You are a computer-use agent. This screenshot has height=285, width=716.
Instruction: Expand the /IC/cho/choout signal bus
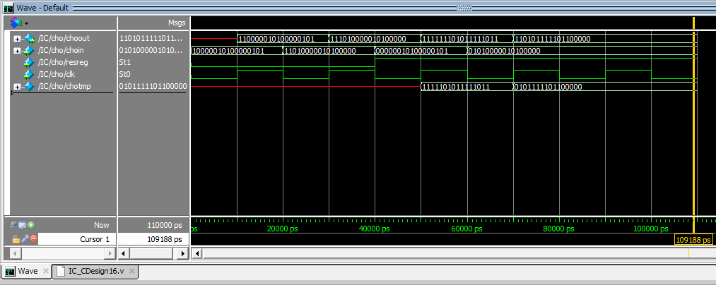click(17, 38)
